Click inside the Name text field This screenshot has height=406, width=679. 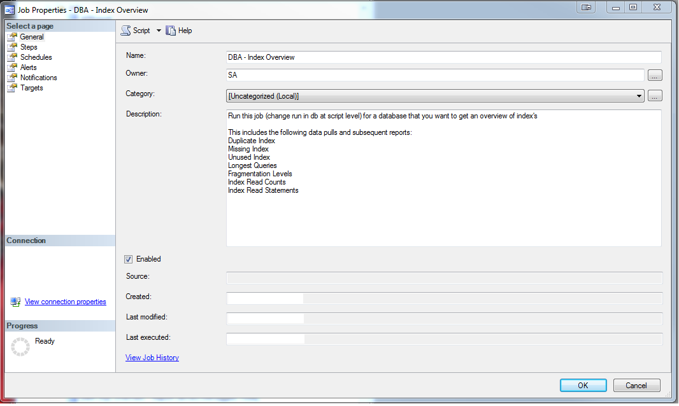(x=443, y=57)
